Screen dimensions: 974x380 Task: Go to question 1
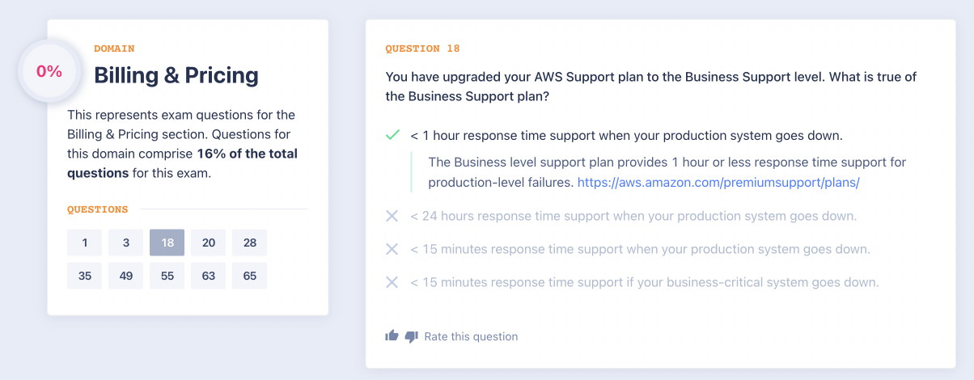84,243
